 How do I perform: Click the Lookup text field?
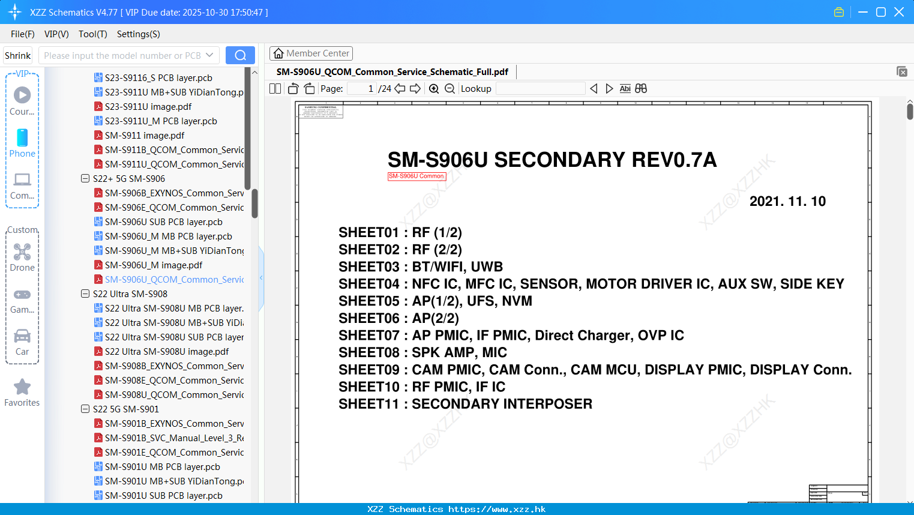[540, 89]
